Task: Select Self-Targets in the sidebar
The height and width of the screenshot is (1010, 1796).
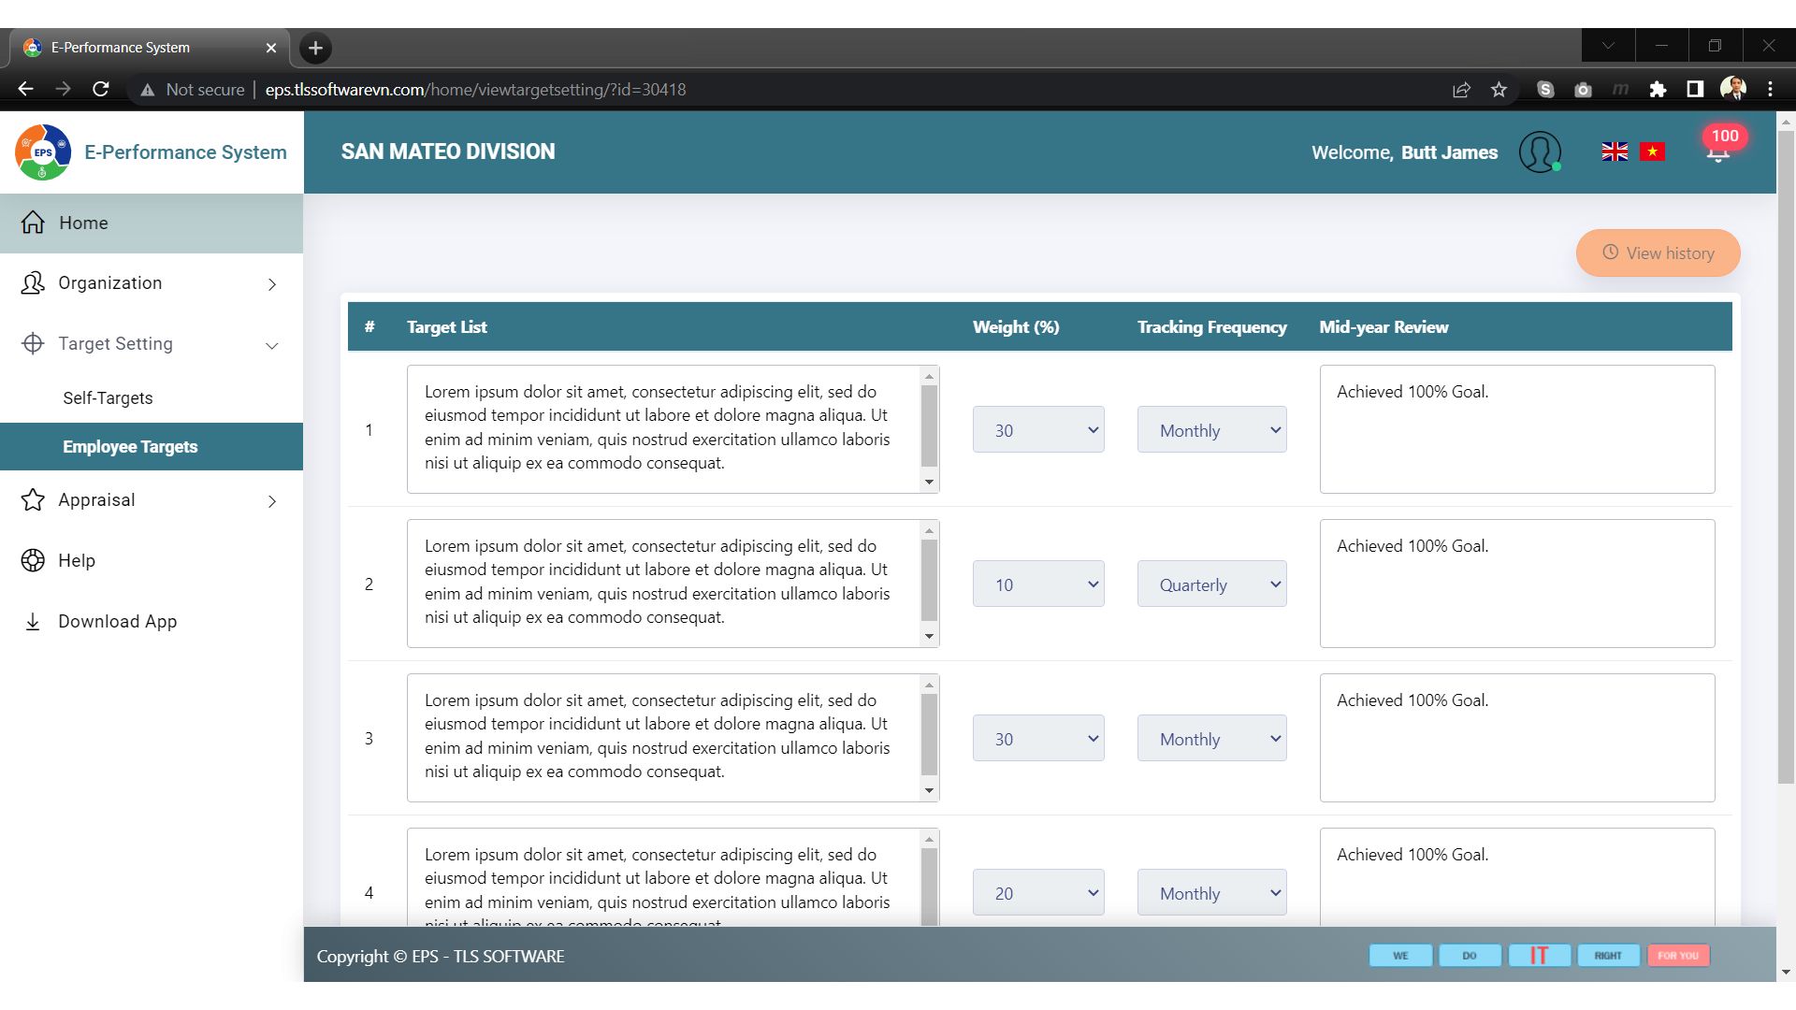Action: [x=108, y=398]
